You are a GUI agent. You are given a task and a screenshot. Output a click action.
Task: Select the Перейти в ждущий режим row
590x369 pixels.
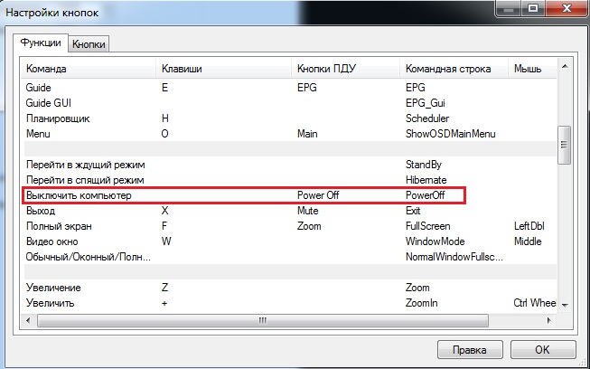click(x=84, y=166)
